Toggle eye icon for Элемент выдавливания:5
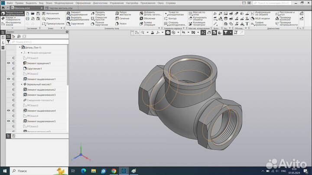The width and height of the screenshot is (312, 175). [x=9, y=121]
